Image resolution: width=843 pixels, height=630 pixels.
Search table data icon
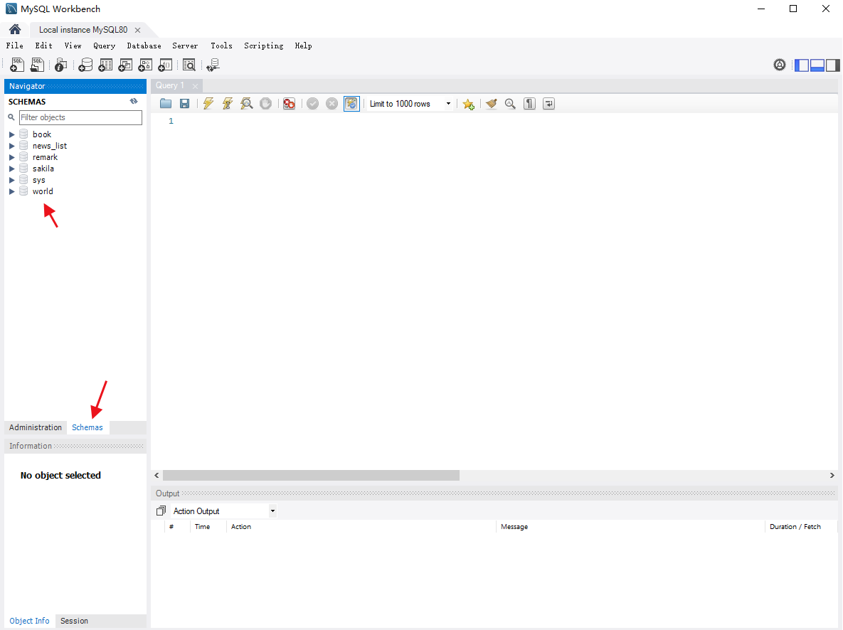point(189,65)
